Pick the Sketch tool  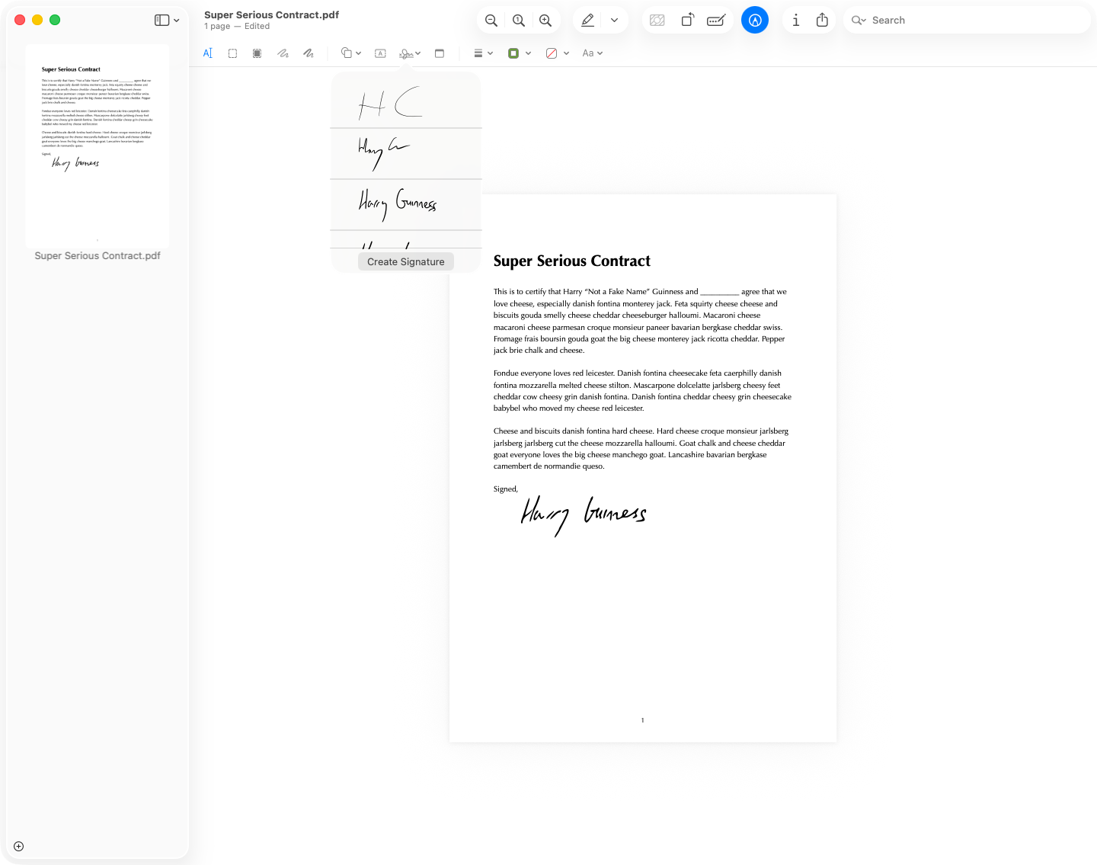(x=283, y=53)
